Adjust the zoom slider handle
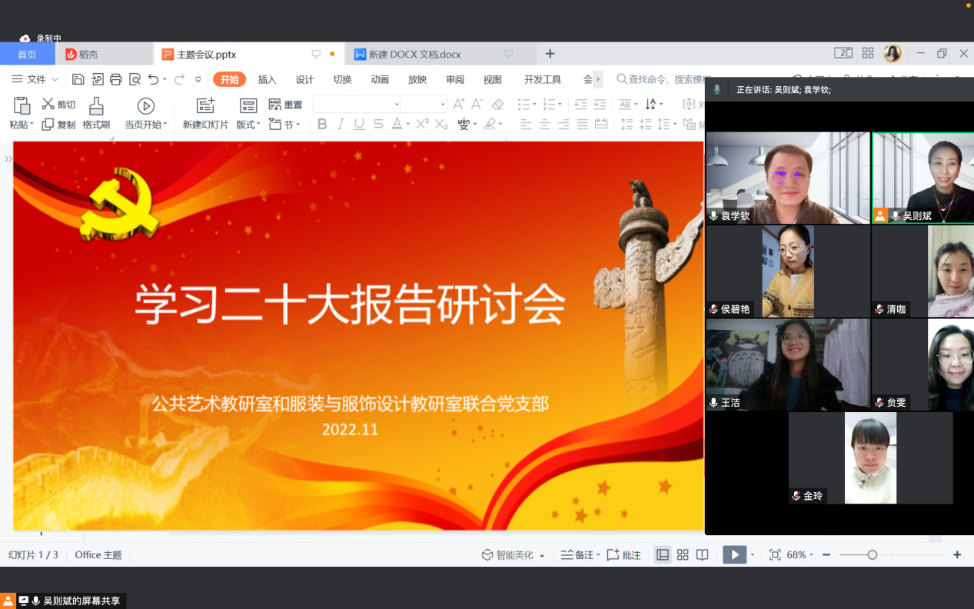974x609 pixels. coord(872,555)
